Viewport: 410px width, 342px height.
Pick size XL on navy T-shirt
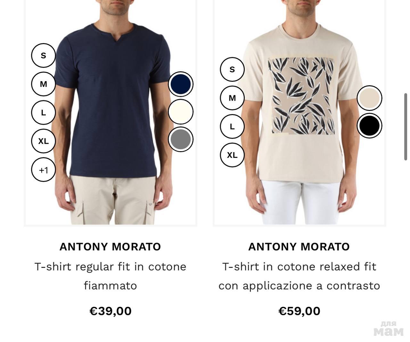tap(44, 141)
